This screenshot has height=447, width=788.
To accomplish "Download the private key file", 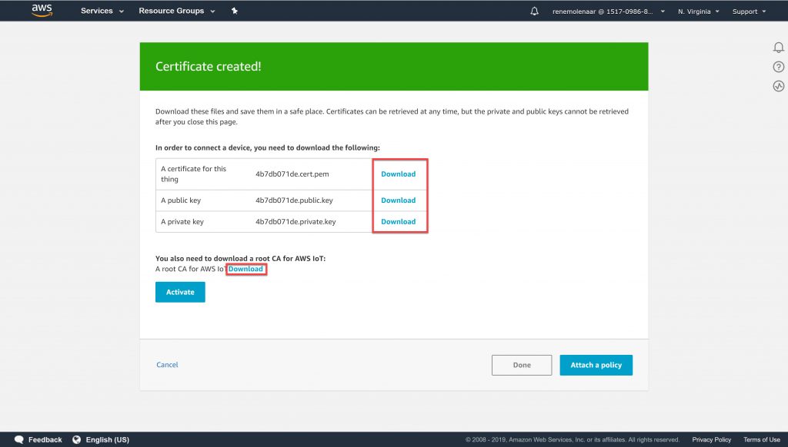I will point(399,222).
